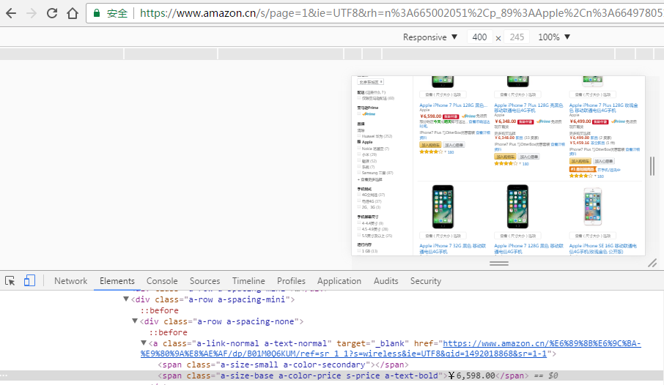Image resolution: width=664 pixels, height=385 pixels.
Task: Check the Prime eligible filter checkbox
Action: click(359, 113)
